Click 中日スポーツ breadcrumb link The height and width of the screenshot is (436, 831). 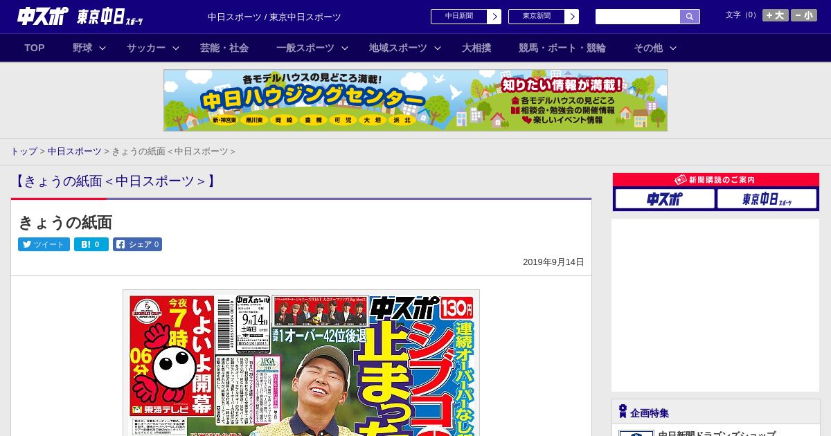click(x=74, y=151)
